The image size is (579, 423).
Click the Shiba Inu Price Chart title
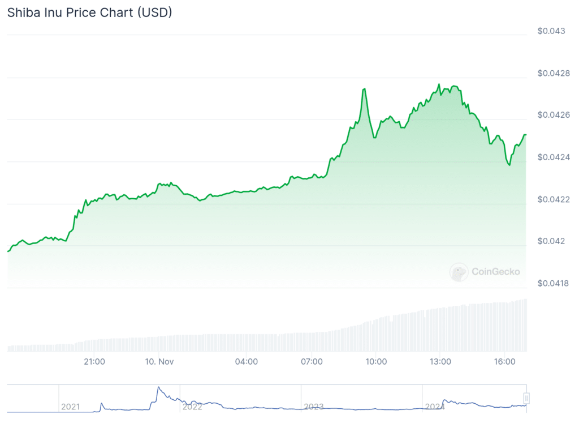point(89,12)
